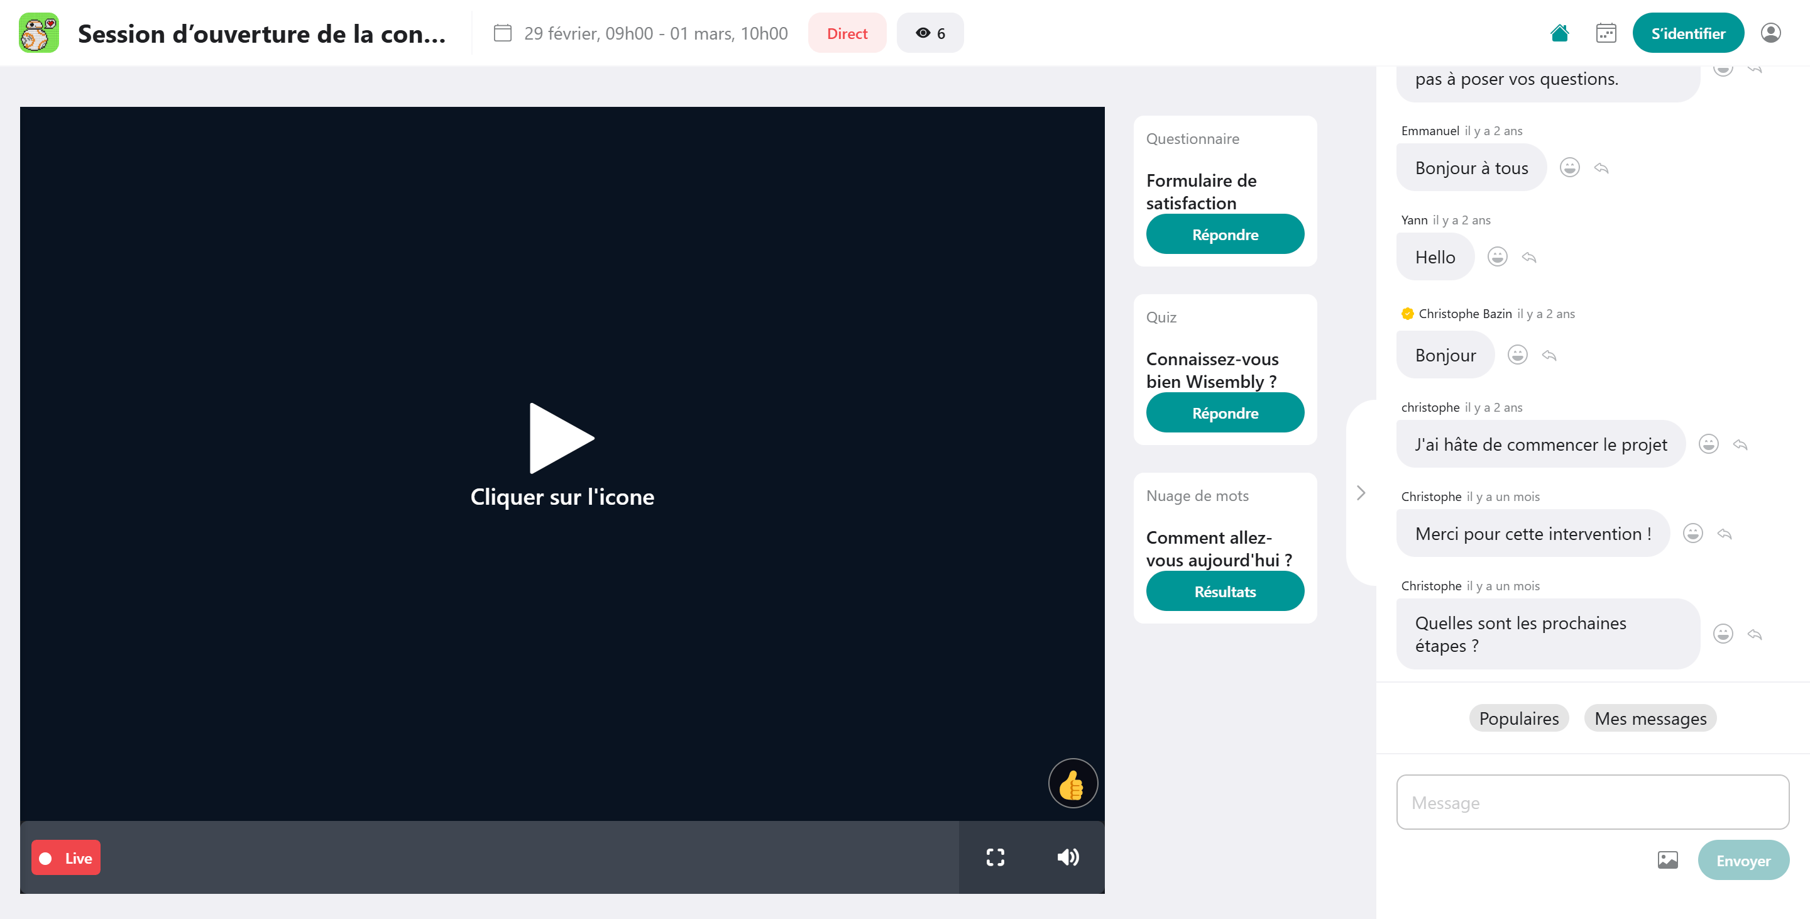This screenshot has height=919, width=1810.
Task: View word cloud Résultats
Action: 1225,592
